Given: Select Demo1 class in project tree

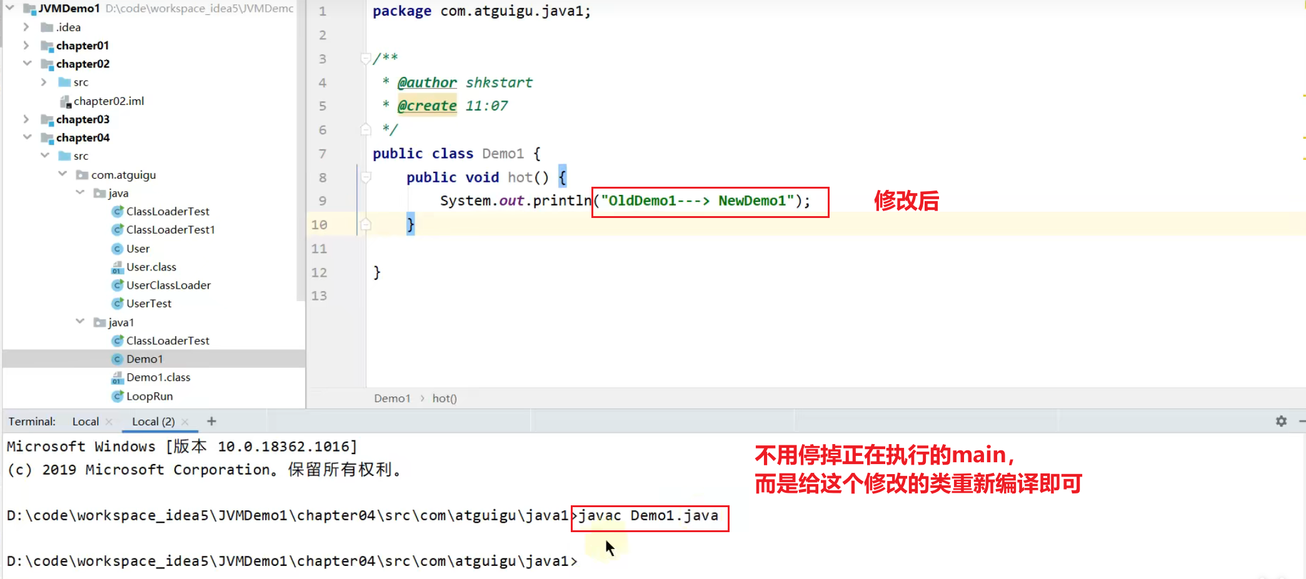Looking at the screenshot, I should (x=144, y=359).
